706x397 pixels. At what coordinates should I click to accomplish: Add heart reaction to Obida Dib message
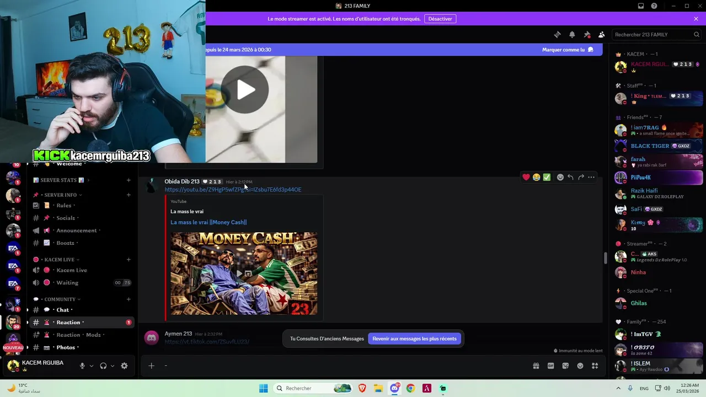526,177
